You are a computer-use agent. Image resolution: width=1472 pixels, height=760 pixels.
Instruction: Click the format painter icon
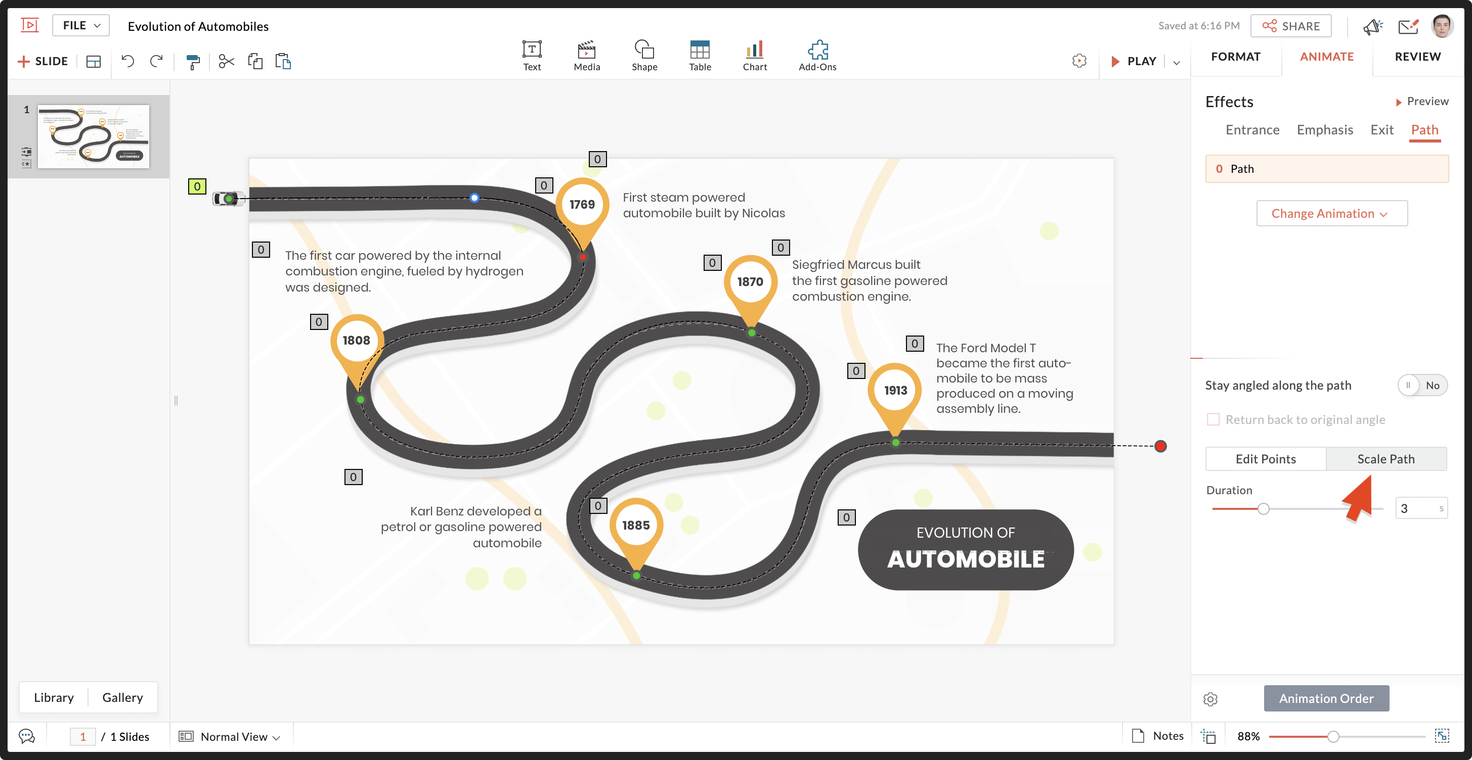(193, 61)
